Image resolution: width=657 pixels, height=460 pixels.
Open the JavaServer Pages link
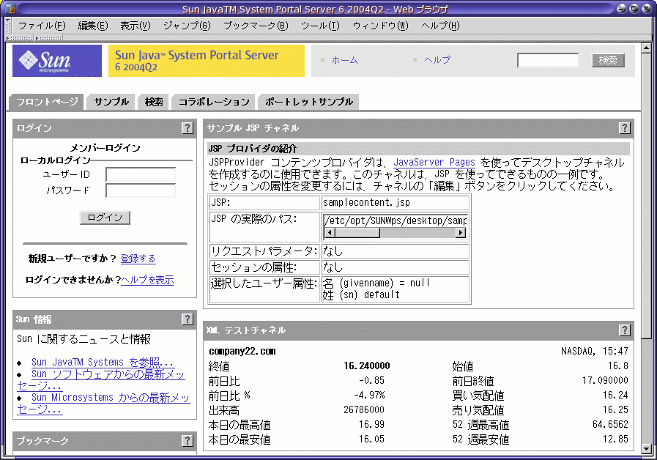(434, 162)
